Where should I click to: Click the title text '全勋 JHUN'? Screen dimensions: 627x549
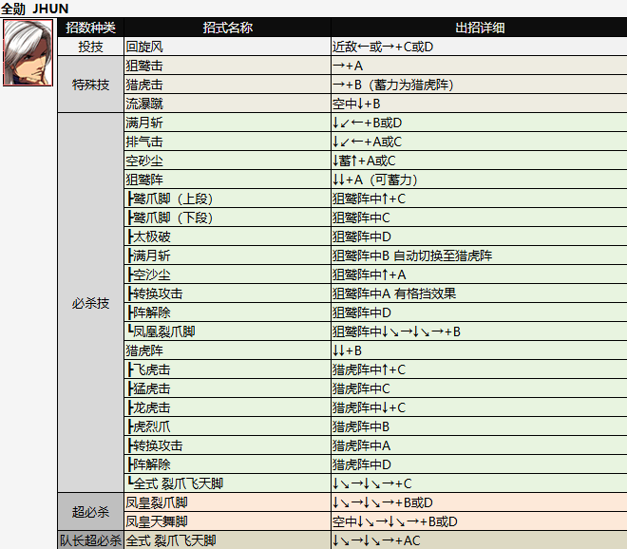(35, 9)
